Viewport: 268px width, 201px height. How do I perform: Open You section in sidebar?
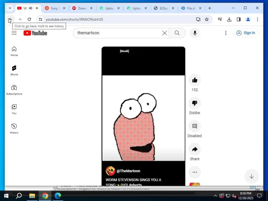click(x=14, y=109)
